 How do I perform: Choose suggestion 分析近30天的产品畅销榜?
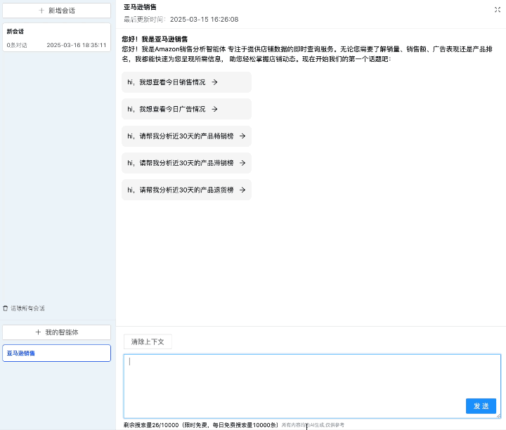[186, 136]
